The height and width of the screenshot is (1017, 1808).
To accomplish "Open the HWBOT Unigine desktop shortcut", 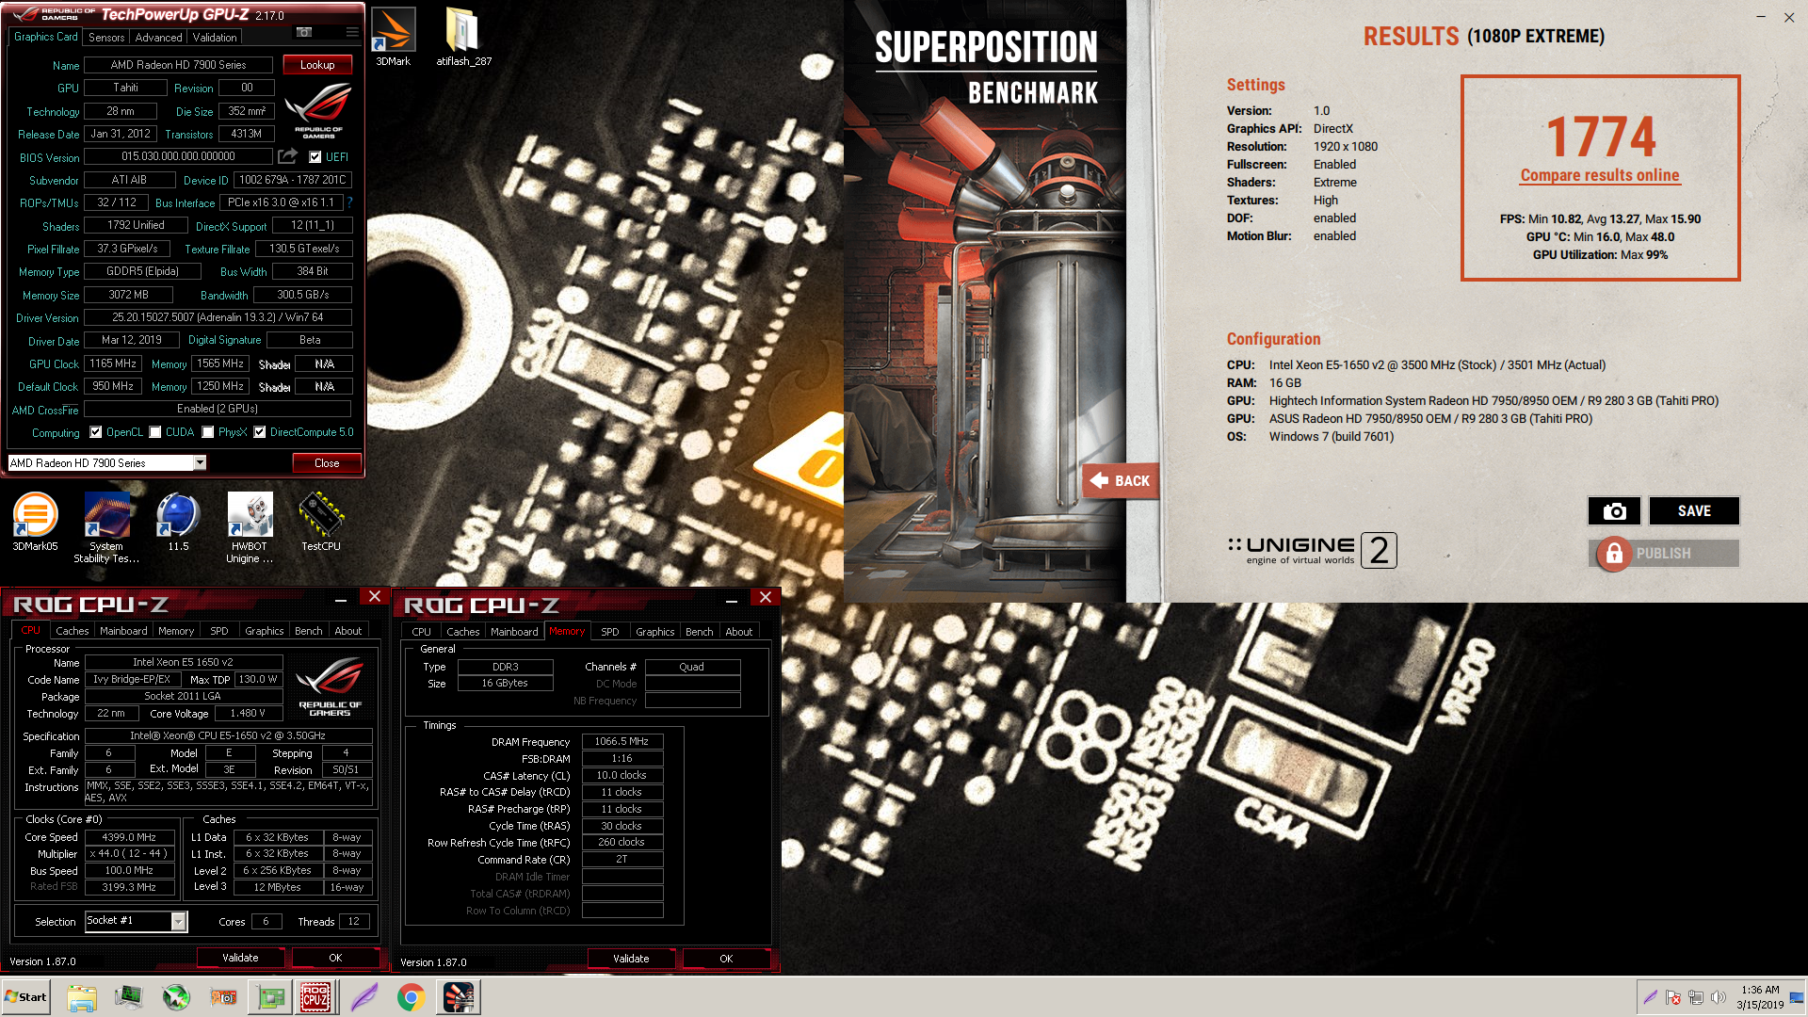I will 250,527.
